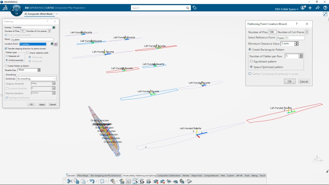Screen dimensions: 329x185
Task: Click the icon two right of Flattening
Action: (148, 181)
